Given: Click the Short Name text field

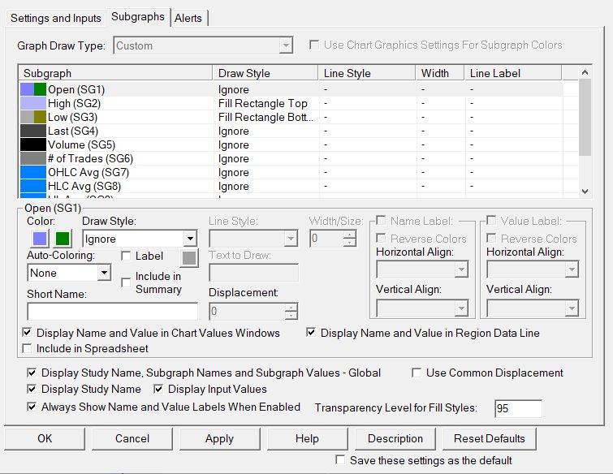Looking at the screenshot, I should [x=112, y=311].
